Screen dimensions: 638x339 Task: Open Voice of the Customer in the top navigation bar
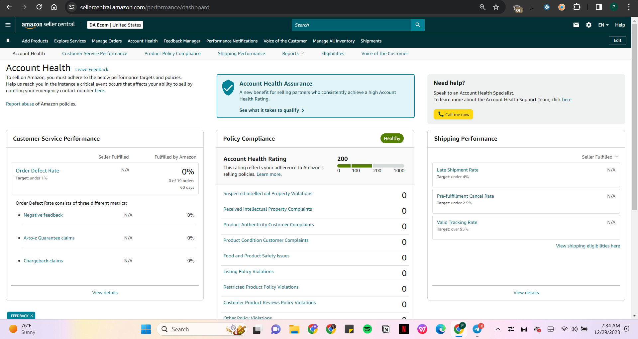285,41
